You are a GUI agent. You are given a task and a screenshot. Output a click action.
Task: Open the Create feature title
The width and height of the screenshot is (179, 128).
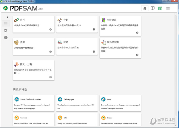109,118
